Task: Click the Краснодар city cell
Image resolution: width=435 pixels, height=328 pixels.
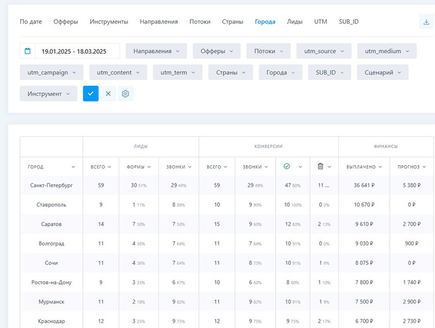Action: (51, 321)
